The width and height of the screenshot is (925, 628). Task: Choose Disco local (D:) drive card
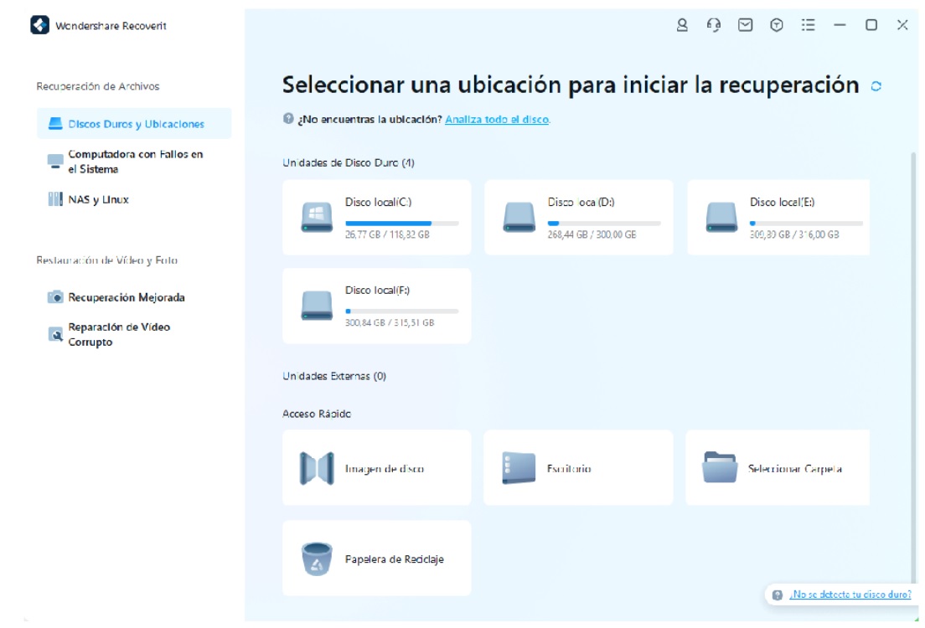[579, 218]
